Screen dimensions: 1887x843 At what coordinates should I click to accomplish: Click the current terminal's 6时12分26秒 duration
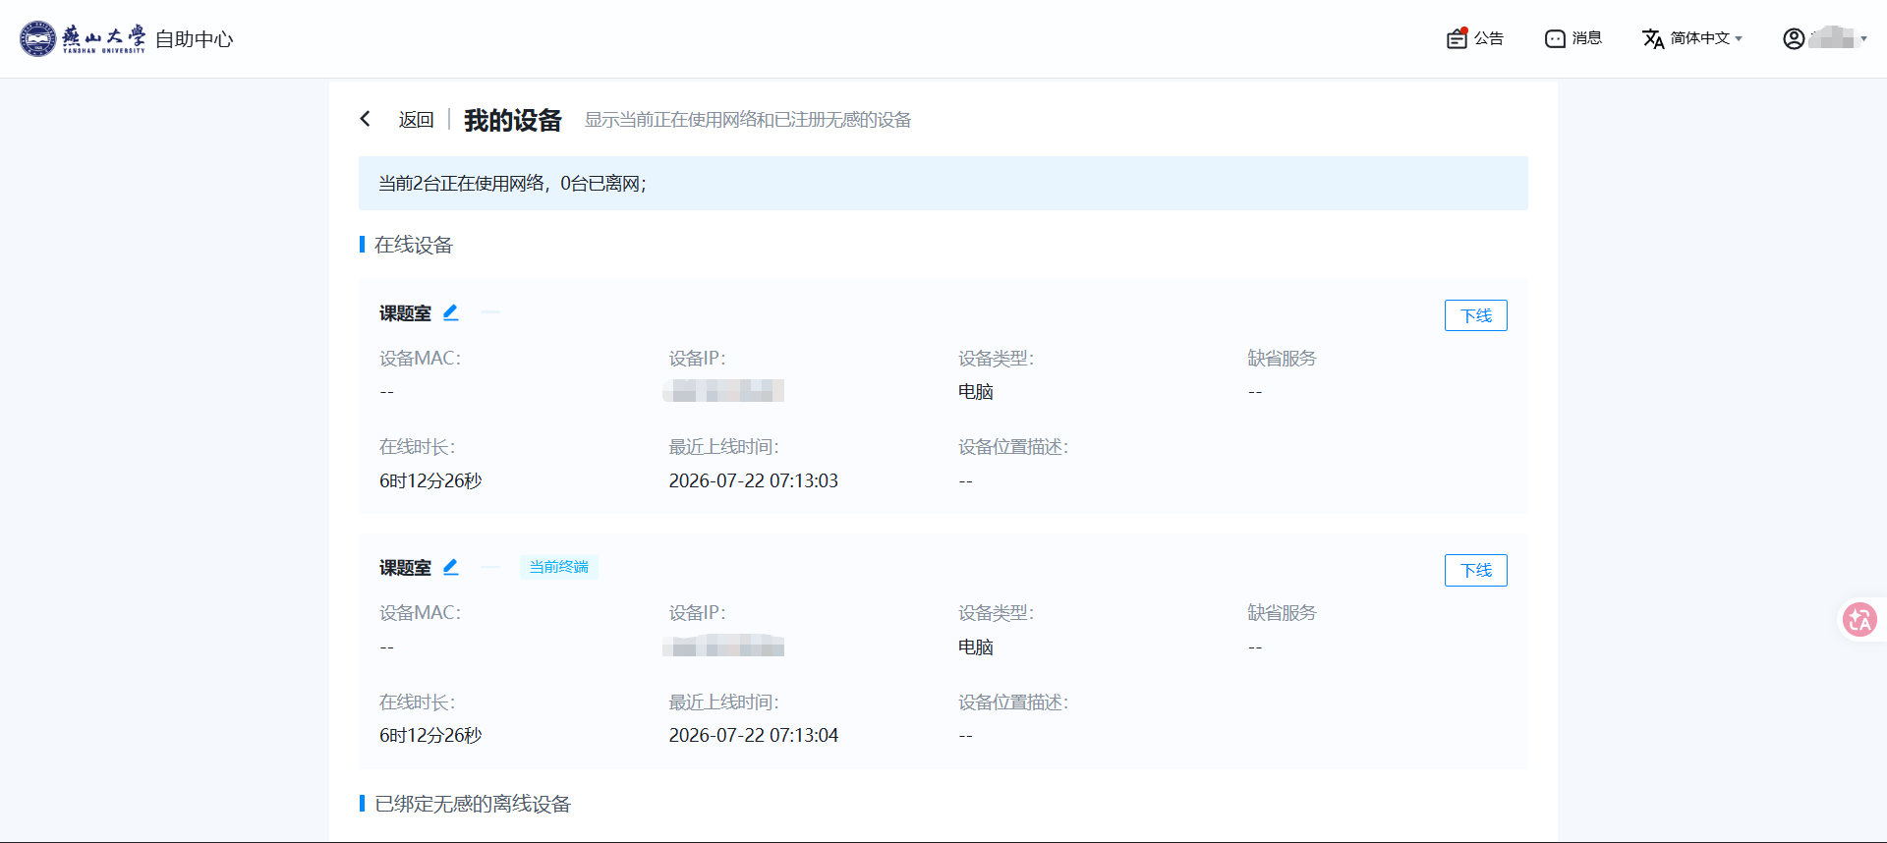point(430,735)
